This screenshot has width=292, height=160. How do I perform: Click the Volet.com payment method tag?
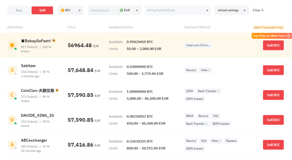click(198, 45)
